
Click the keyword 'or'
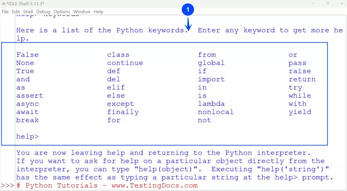[x=293, y=55]
